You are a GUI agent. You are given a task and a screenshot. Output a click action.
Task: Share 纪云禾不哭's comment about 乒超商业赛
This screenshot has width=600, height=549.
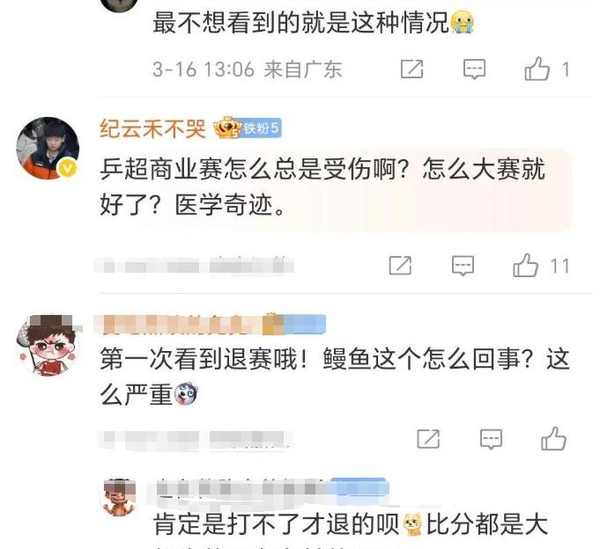(x=400, y=266)
